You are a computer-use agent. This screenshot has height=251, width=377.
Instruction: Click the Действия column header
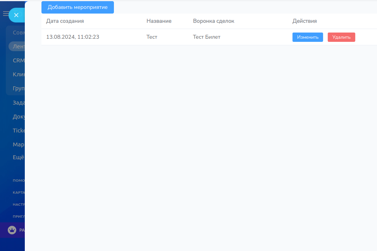[x=305, y=21]
